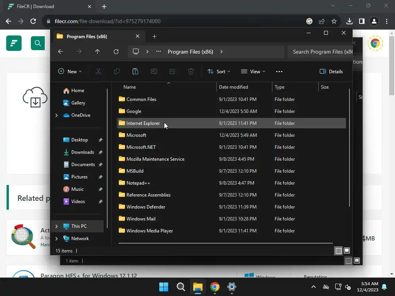Toggle the Details pane

331,71
